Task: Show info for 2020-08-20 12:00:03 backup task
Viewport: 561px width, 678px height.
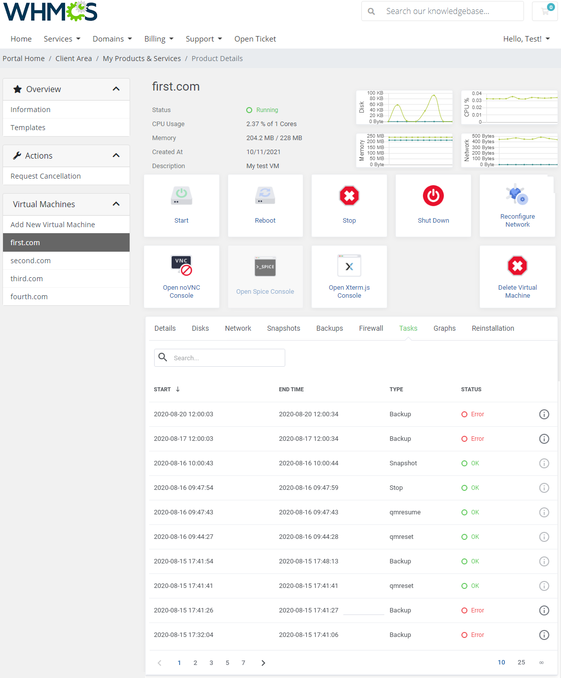Action: (x=544, y=414)
